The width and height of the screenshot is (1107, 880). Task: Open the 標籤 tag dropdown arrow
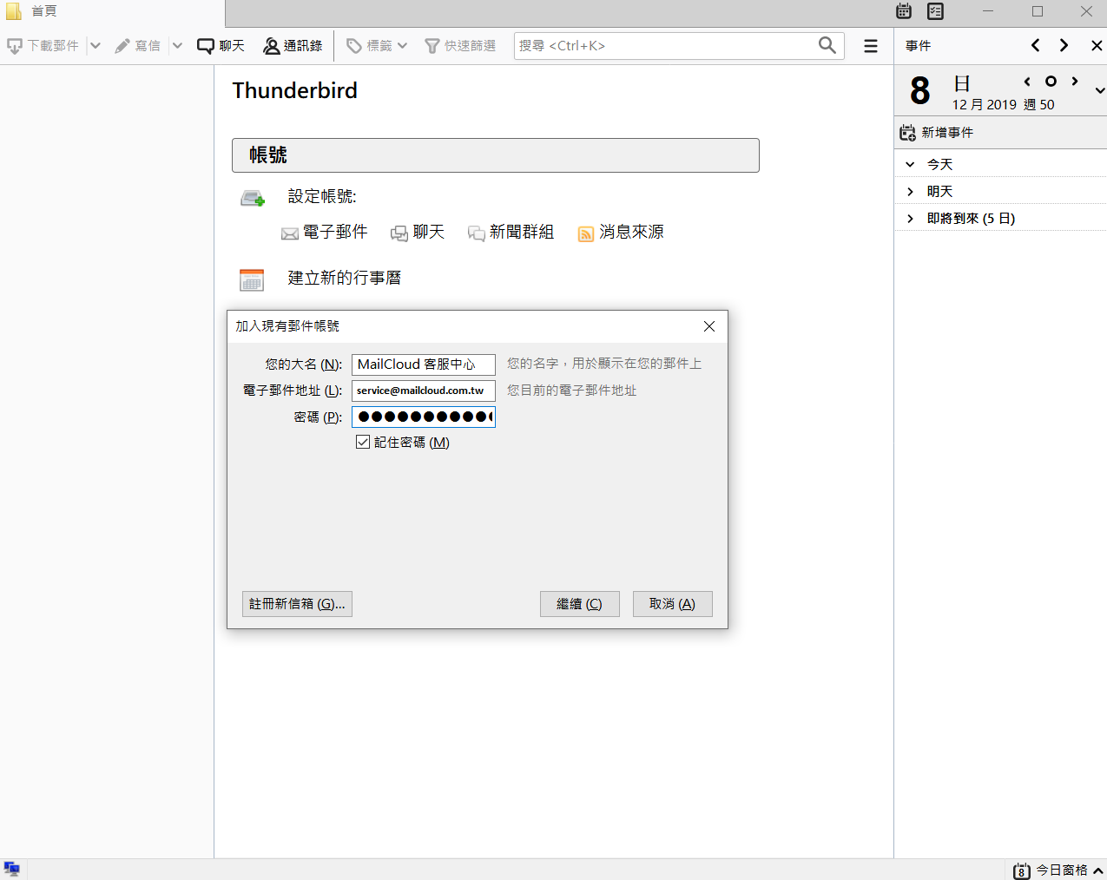coord(402,45)
